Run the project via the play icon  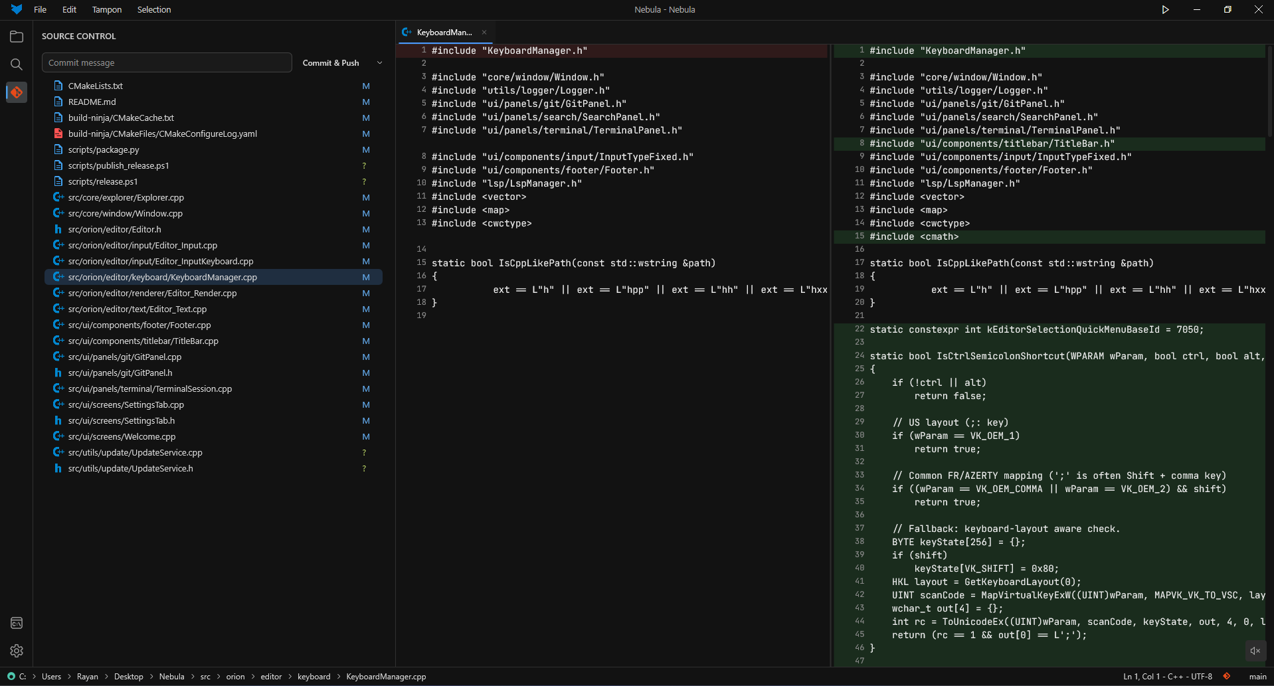pyautogui.click(x=1164, y=9)
